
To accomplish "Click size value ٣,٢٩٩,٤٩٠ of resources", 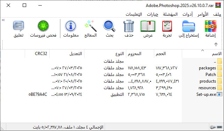I will click(164, 88).
